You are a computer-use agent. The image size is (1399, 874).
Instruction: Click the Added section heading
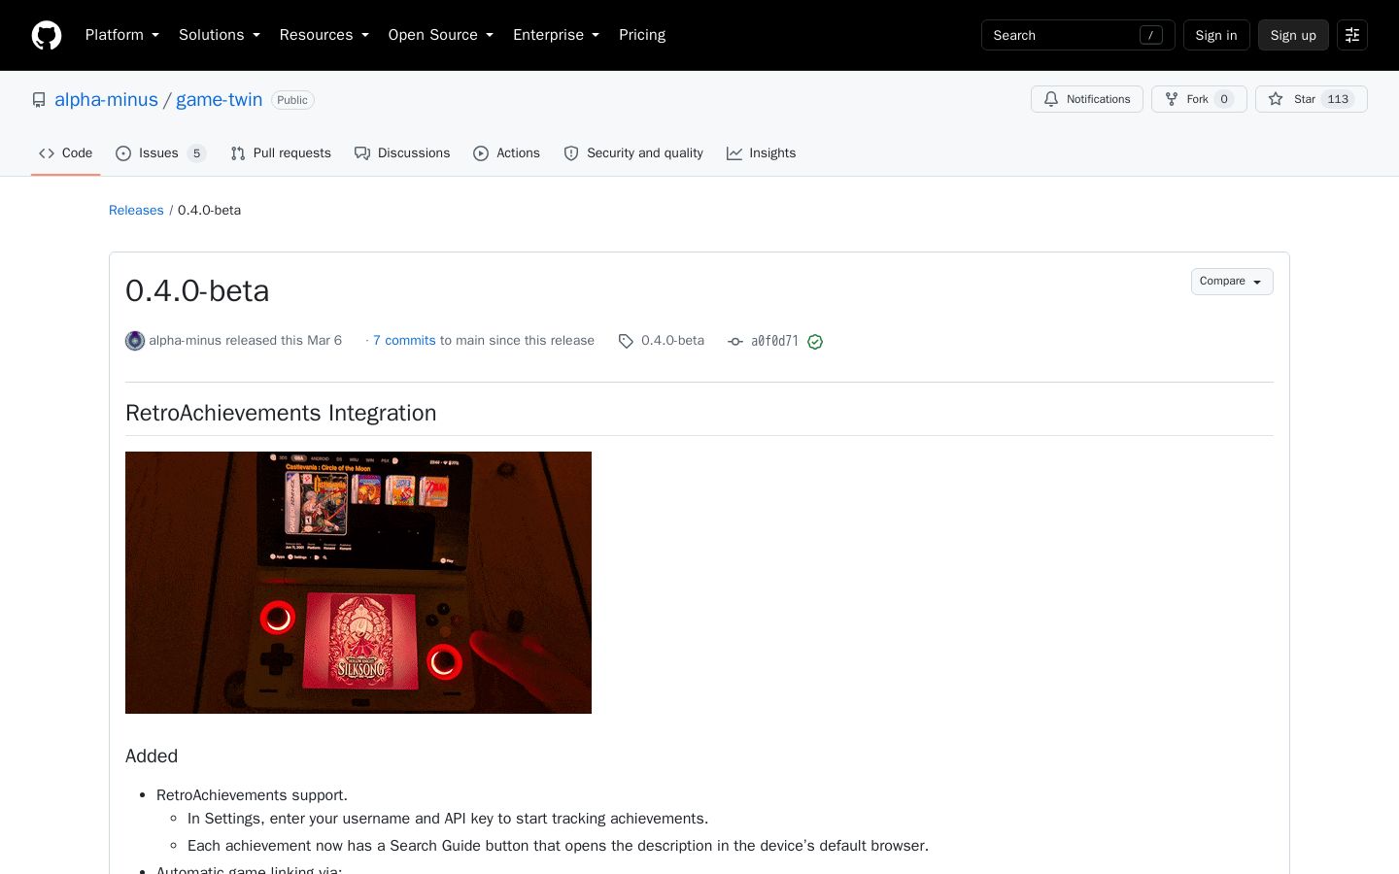point(152,756)
